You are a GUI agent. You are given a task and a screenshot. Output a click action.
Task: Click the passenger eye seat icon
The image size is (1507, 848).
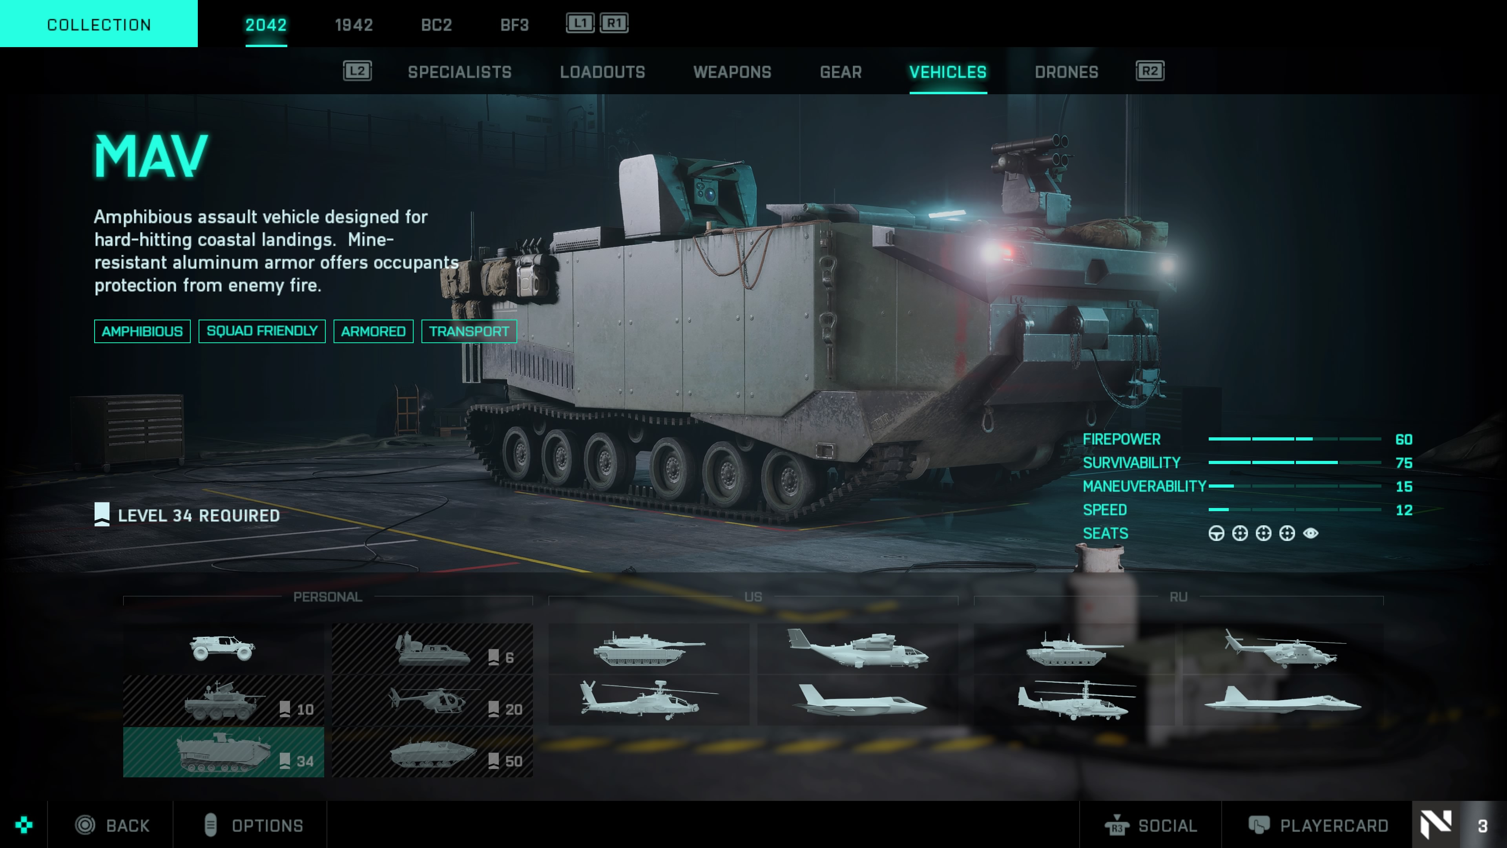1310,533
